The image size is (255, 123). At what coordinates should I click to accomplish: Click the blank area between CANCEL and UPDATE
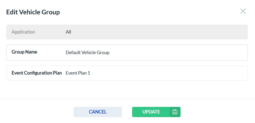[127, 112]
